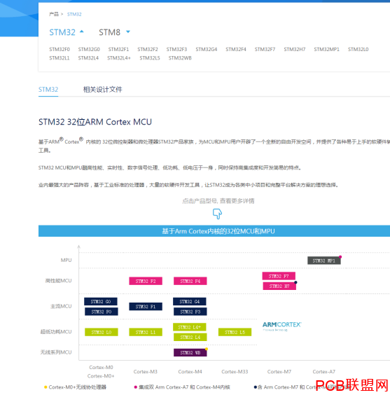Open the STM32G4 series link
The width and height of the screenshot is (390, 395).
tap(207, 49)
